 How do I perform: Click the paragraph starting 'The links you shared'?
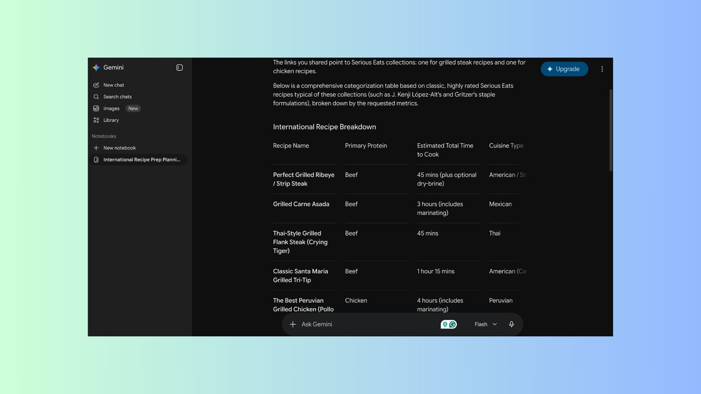point(399,67)
